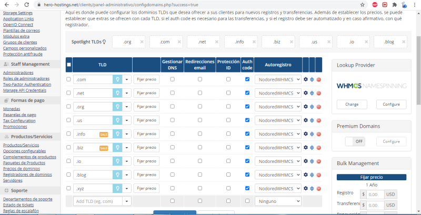Click Fijar precio for .blog
The image size is (421, 215).
click(x=146, y=175)
